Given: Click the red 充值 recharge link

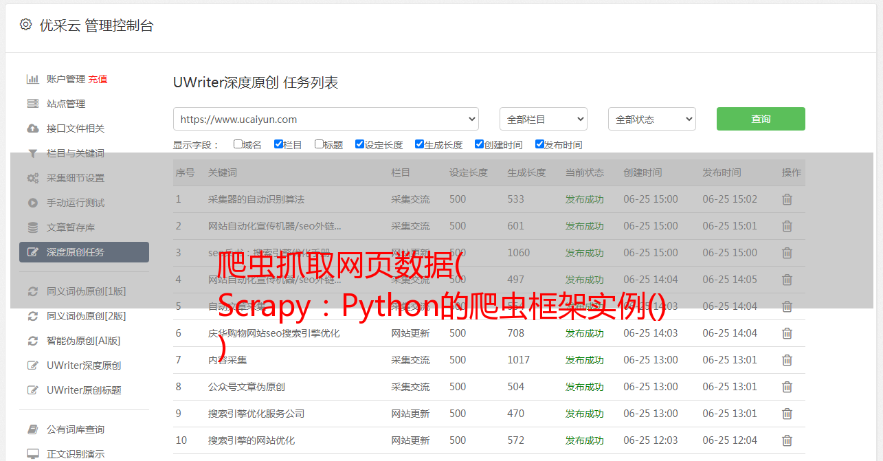Looking at the screenshot, I should coord(98,79).
